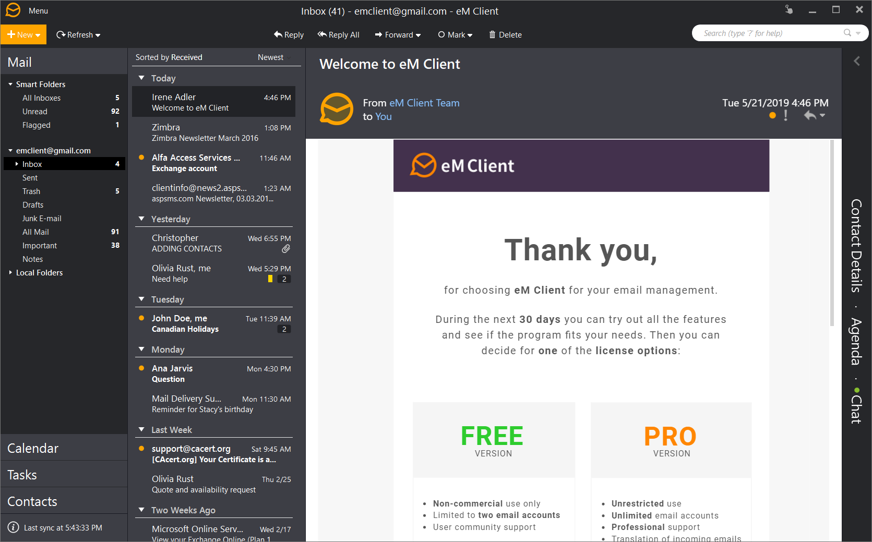Screen dimensions: 872x542
Task: Click the Reply All toolbar icon
Action: (x=322, y=34)
